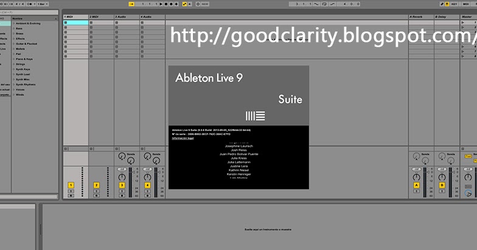
Task: Arm track 4 for recording
Action: point(147,195)
